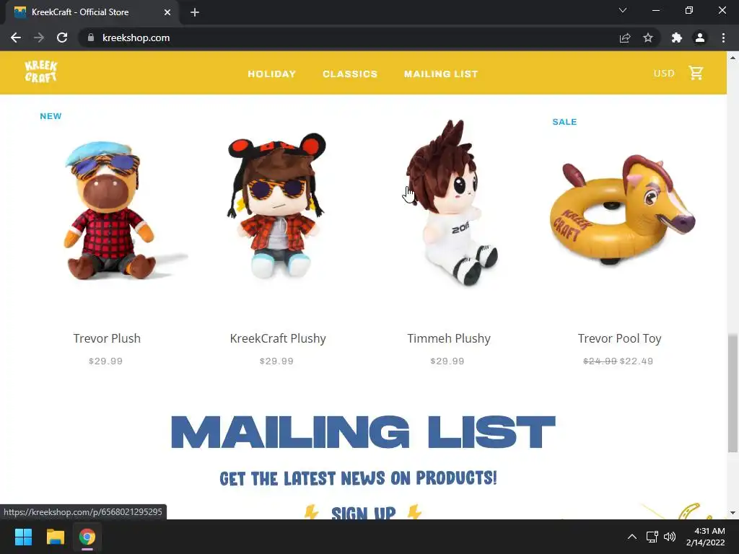Bookmark this page with the star

(648, 38)
